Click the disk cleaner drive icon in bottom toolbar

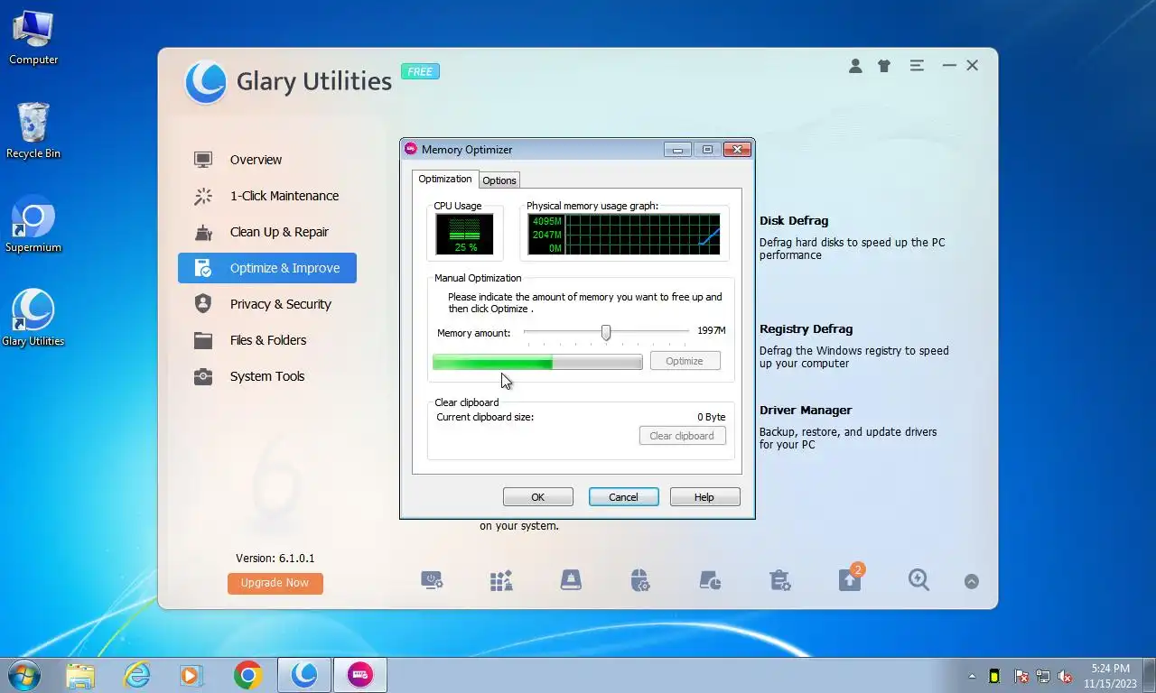pos(571,580)
